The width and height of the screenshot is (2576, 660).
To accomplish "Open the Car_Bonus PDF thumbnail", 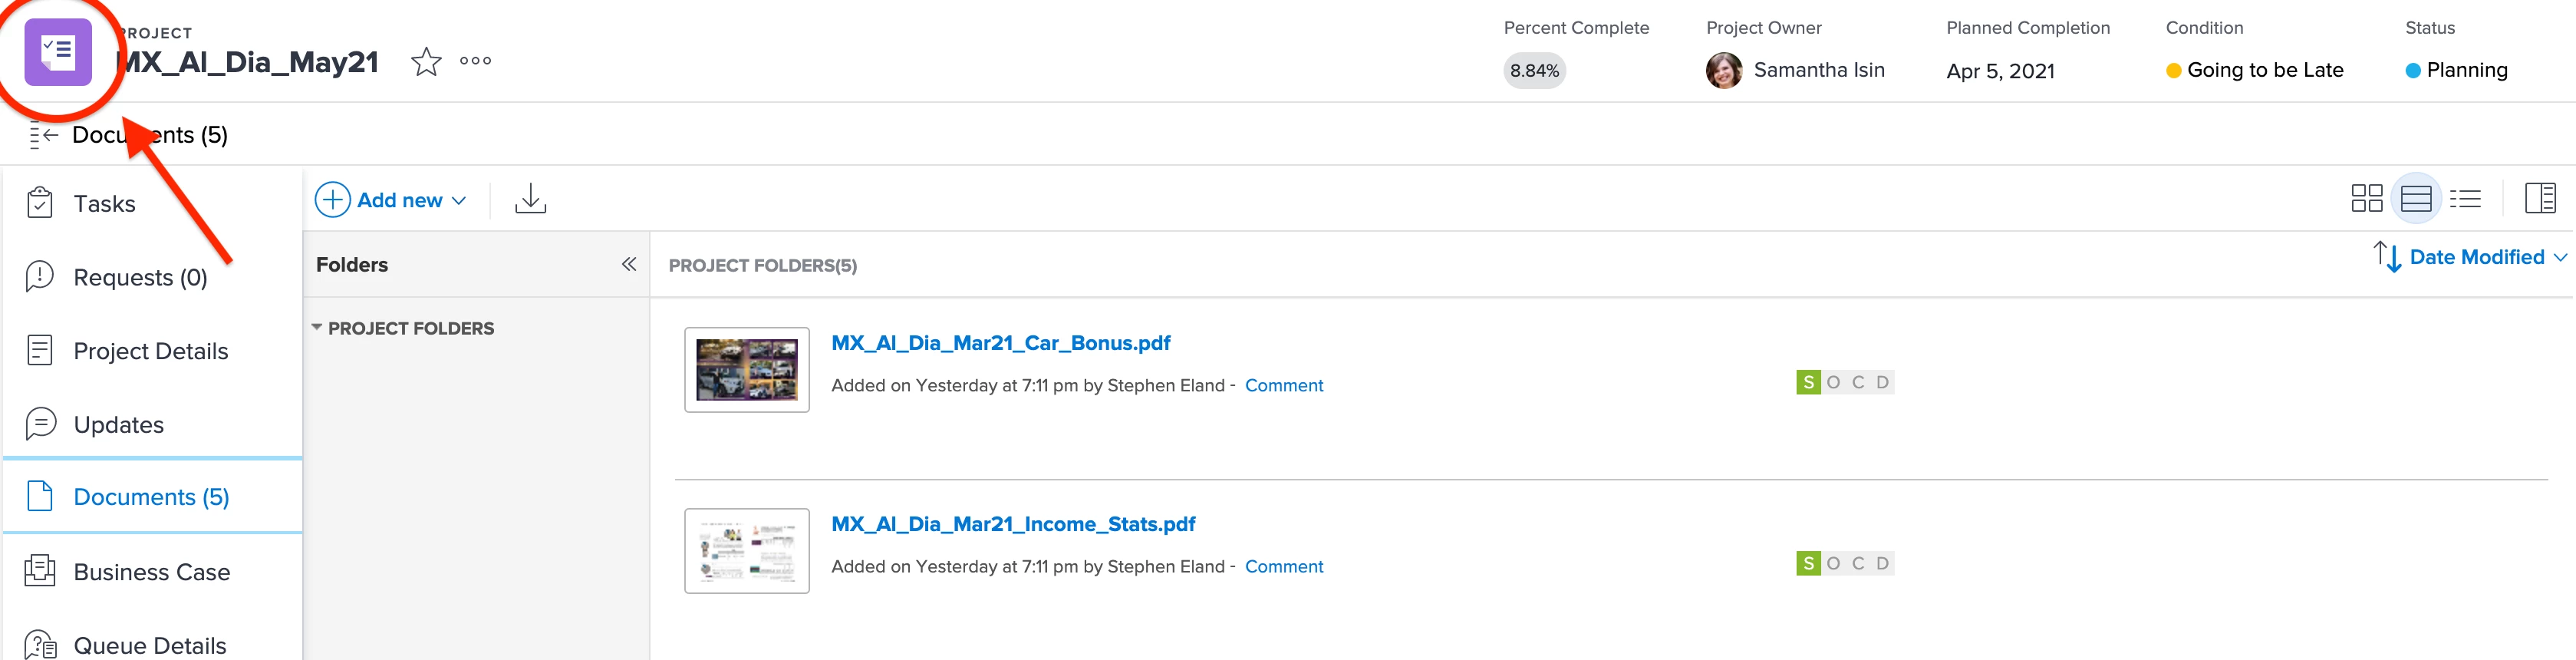I will 746,370.
